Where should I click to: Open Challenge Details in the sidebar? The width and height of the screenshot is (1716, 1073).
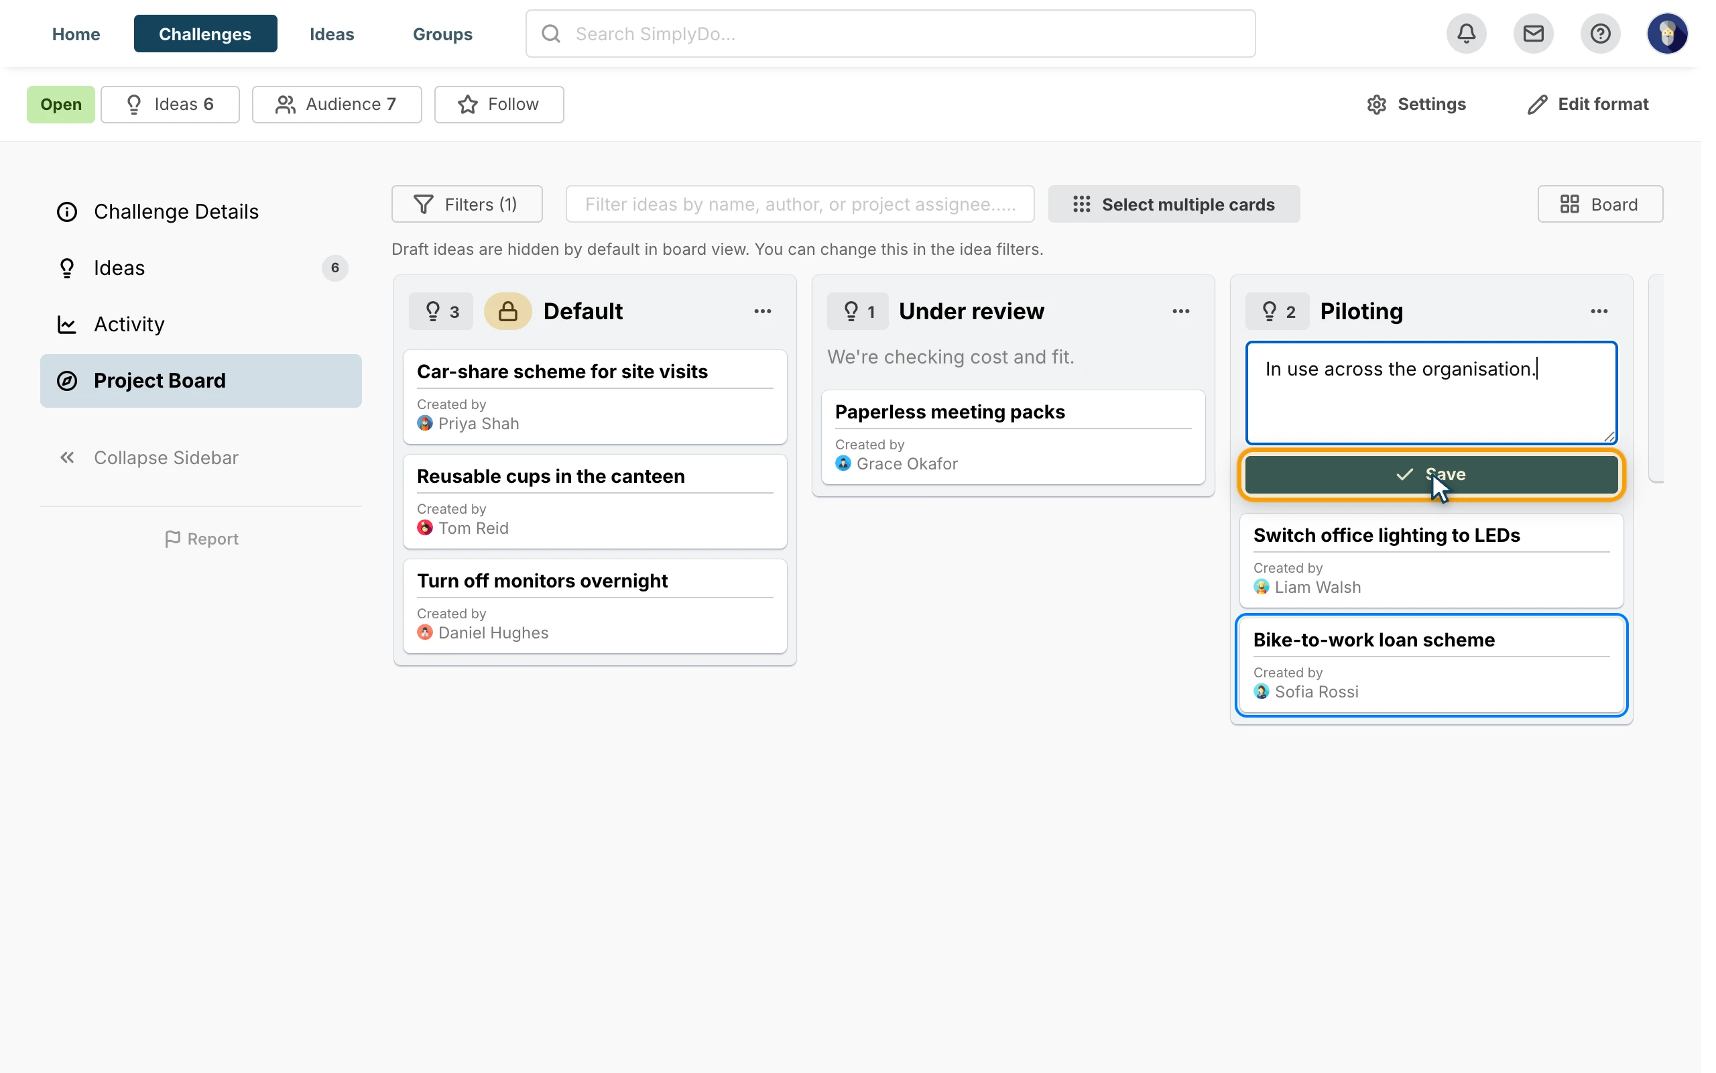point(200,211)
